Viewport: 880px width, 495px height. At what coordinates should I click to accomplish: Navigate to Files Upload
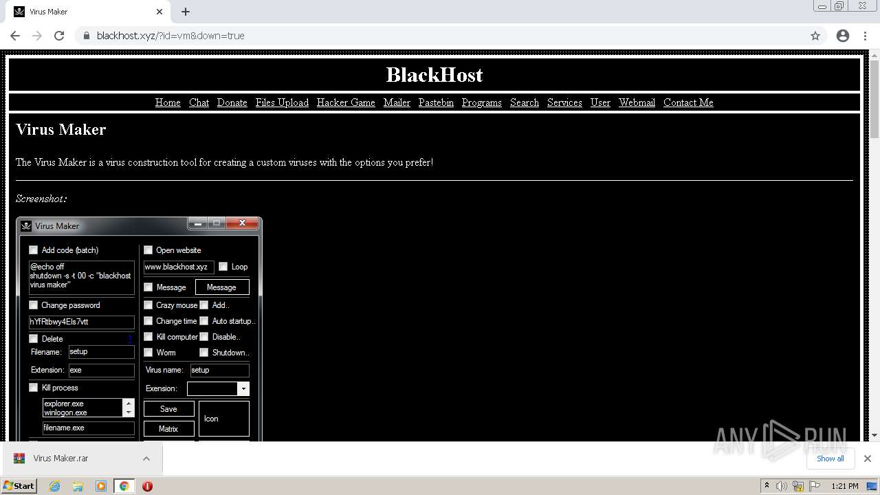(282, 102)
